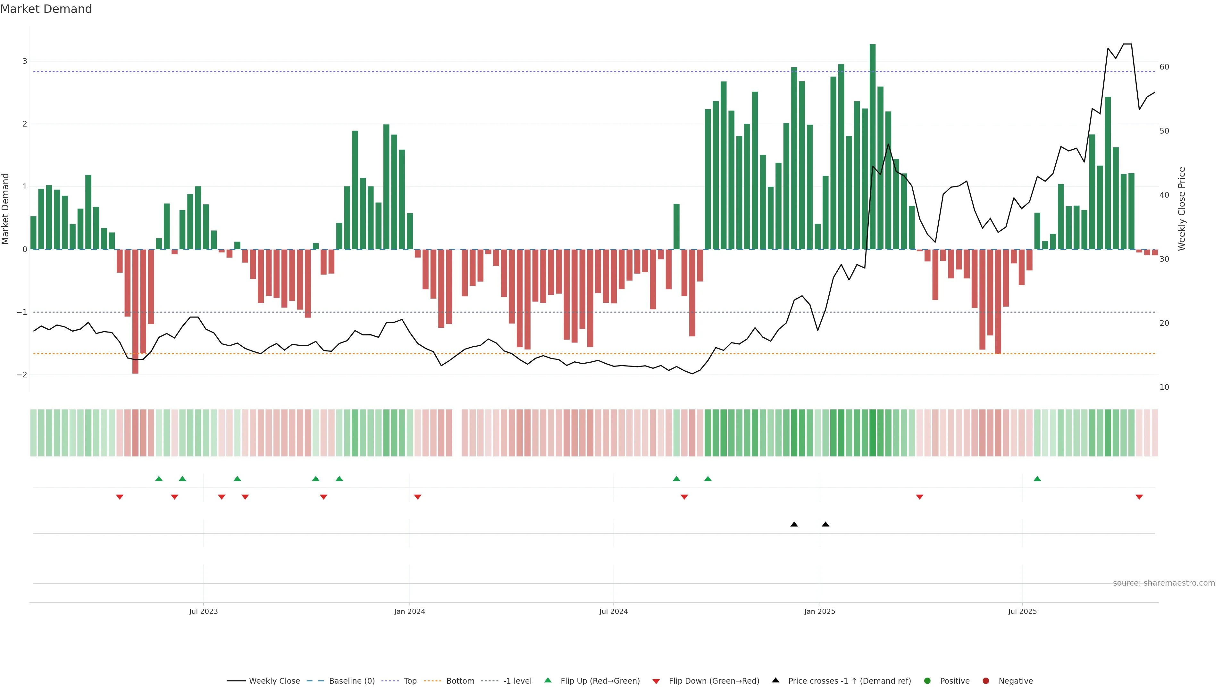Image resolution: width=1231 pixels, height=692 pixels.
Task: Click the green Flip Up triangle legend icon
Action: [x=548, y=680]
